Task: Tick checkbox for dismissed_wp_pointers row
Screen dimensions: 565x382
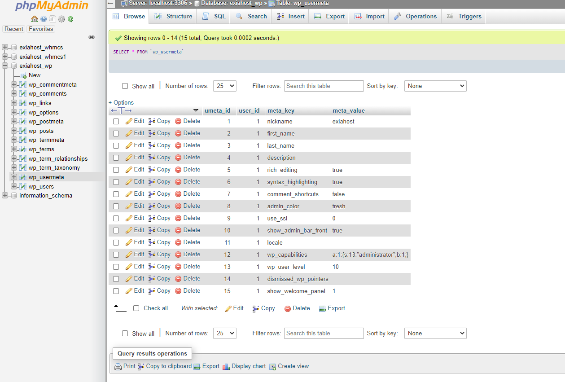Action: point(116,279)
